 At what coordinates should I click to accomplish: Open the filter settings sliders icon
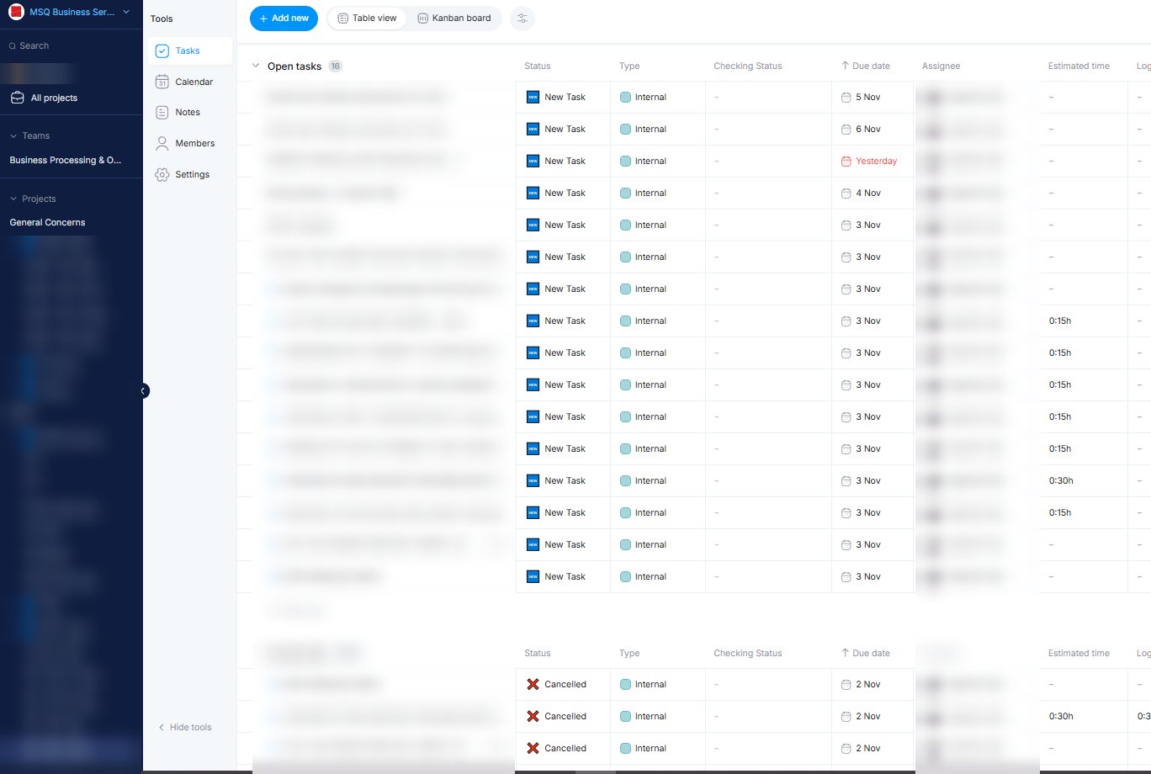pyautogui.click(x=522, y=19)
